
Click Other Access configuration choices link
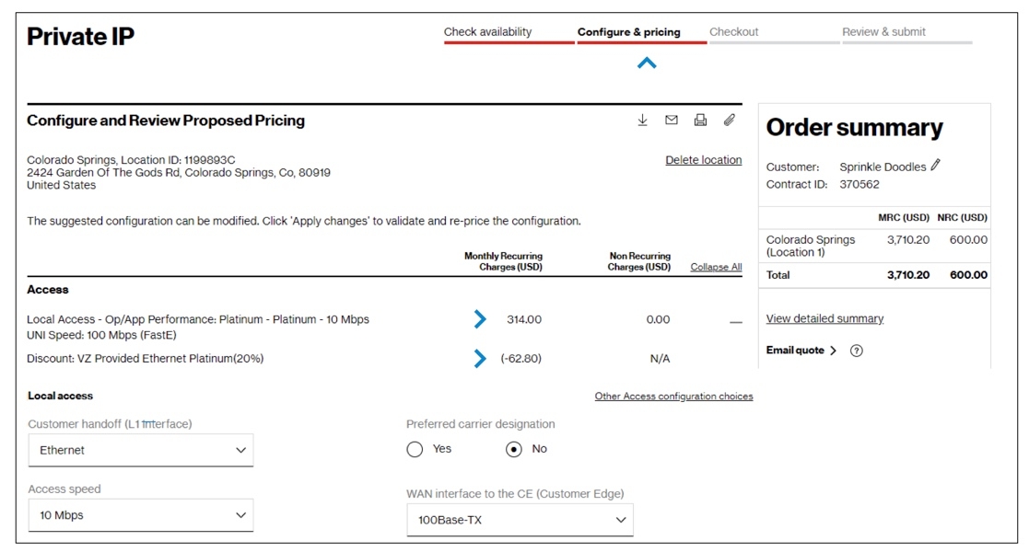pyautogui.click(x=673, y=397)
